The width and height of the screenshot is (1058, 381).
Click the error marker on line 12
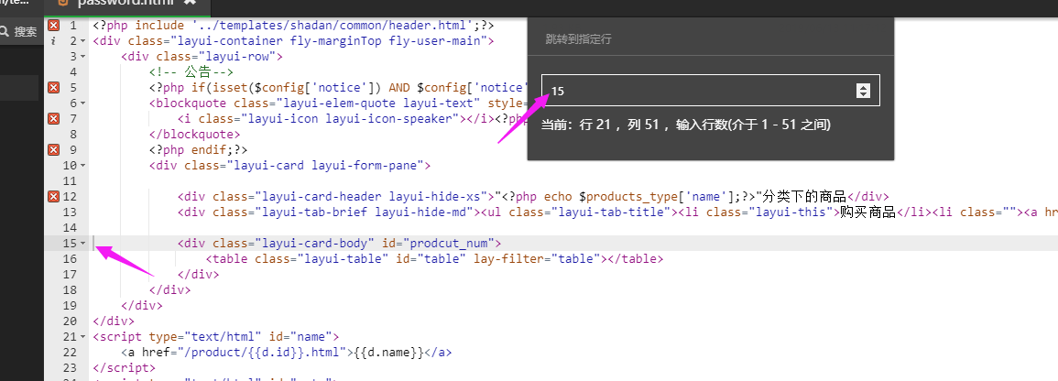54,197
